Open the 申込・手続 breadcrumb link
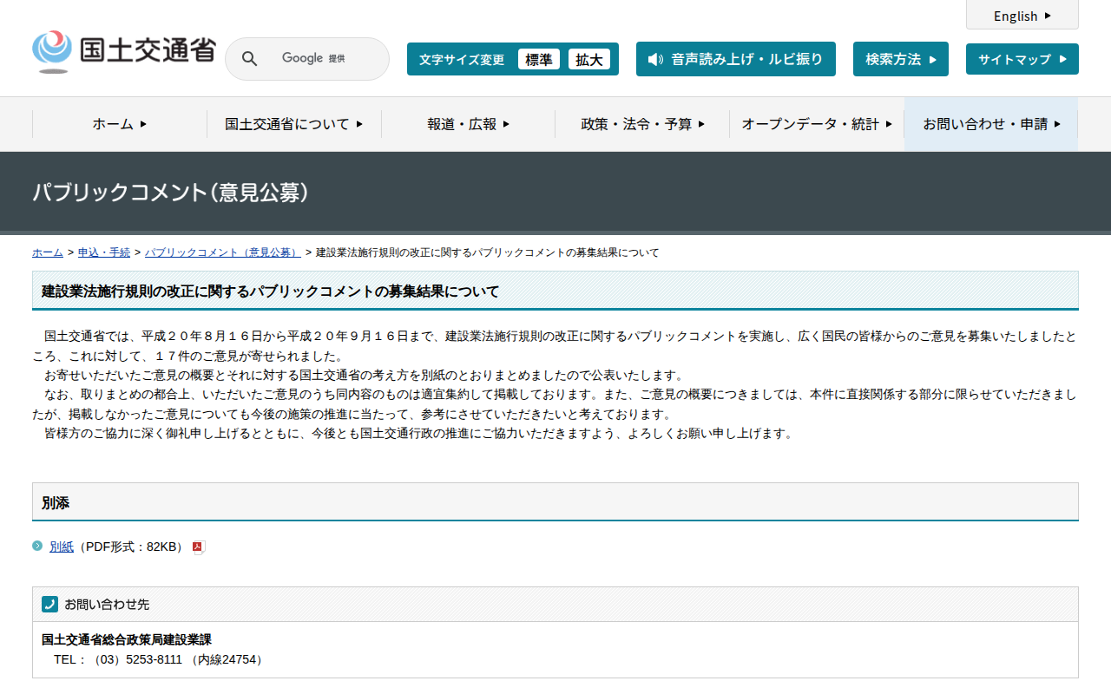 103,252
